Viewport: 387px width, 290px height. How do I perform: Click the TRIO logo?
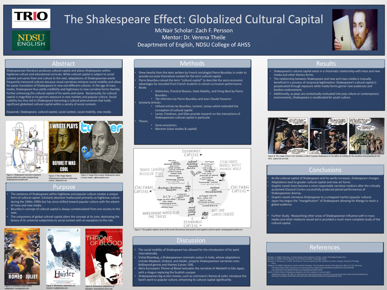(31, 18)
